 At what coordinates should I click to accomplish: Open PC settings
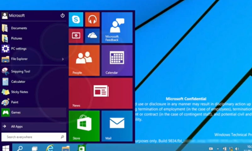point(34,49)
